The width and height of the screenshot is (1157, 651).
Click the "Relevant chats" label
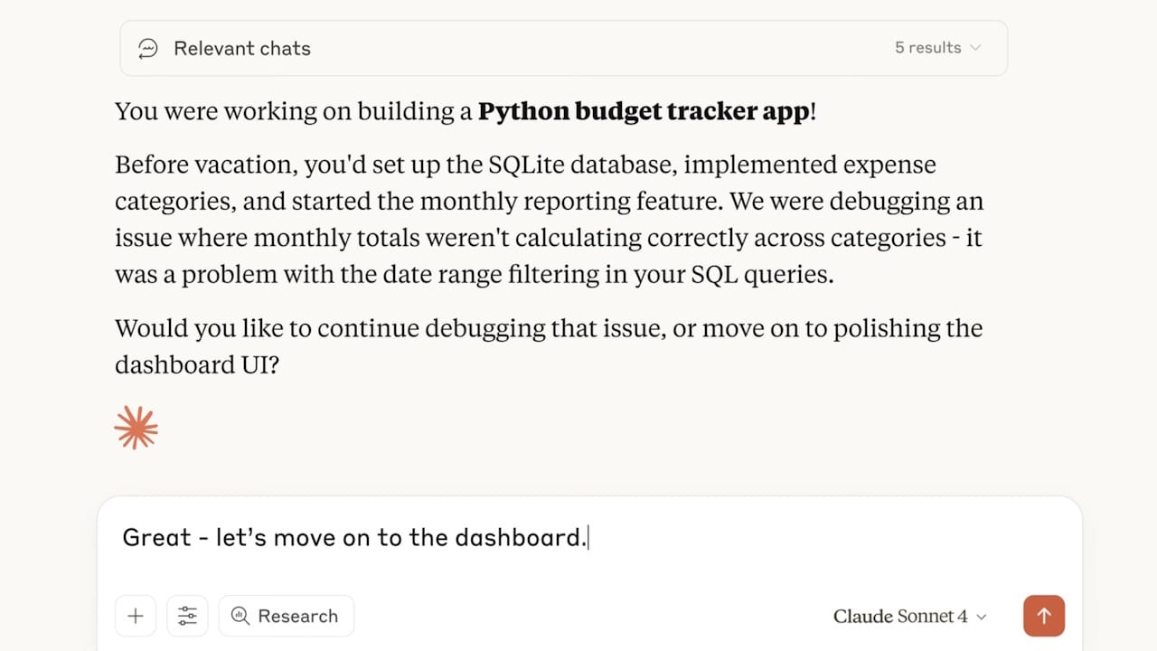(242, 48)
